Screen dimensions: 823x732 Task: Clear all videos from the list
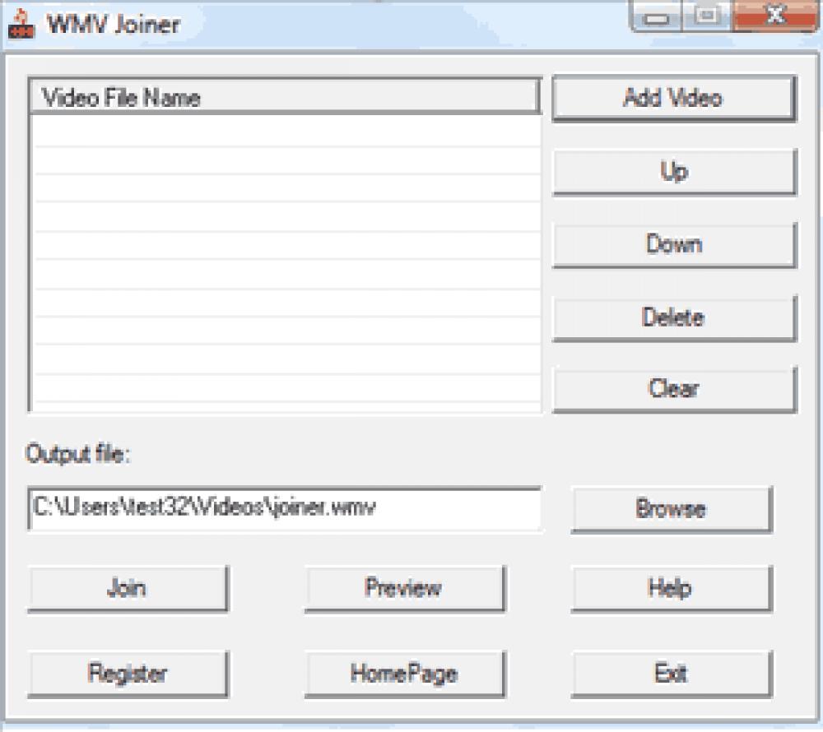(x=673, y=389)
